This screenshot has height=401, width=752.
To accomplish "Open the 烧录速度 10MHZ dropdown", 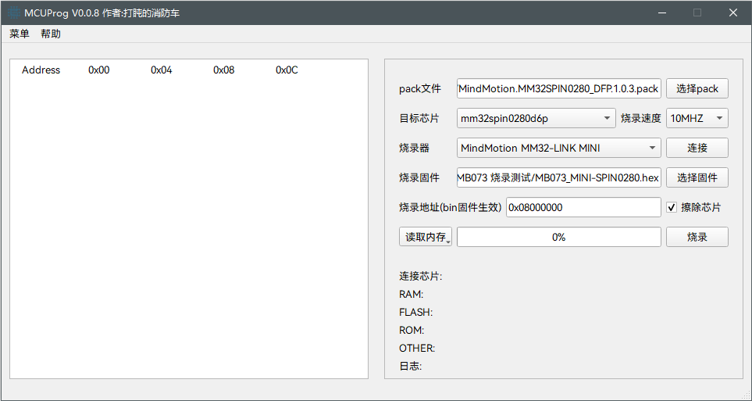I will click(x=697, y=118).
